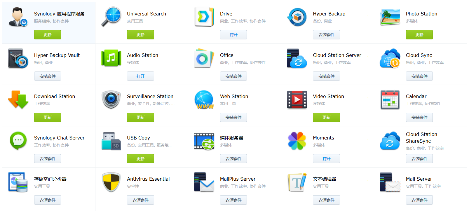Open Drive with the 打开 button
The width and height of the screenshot is (469, 211).
click(x=233, y=35)
